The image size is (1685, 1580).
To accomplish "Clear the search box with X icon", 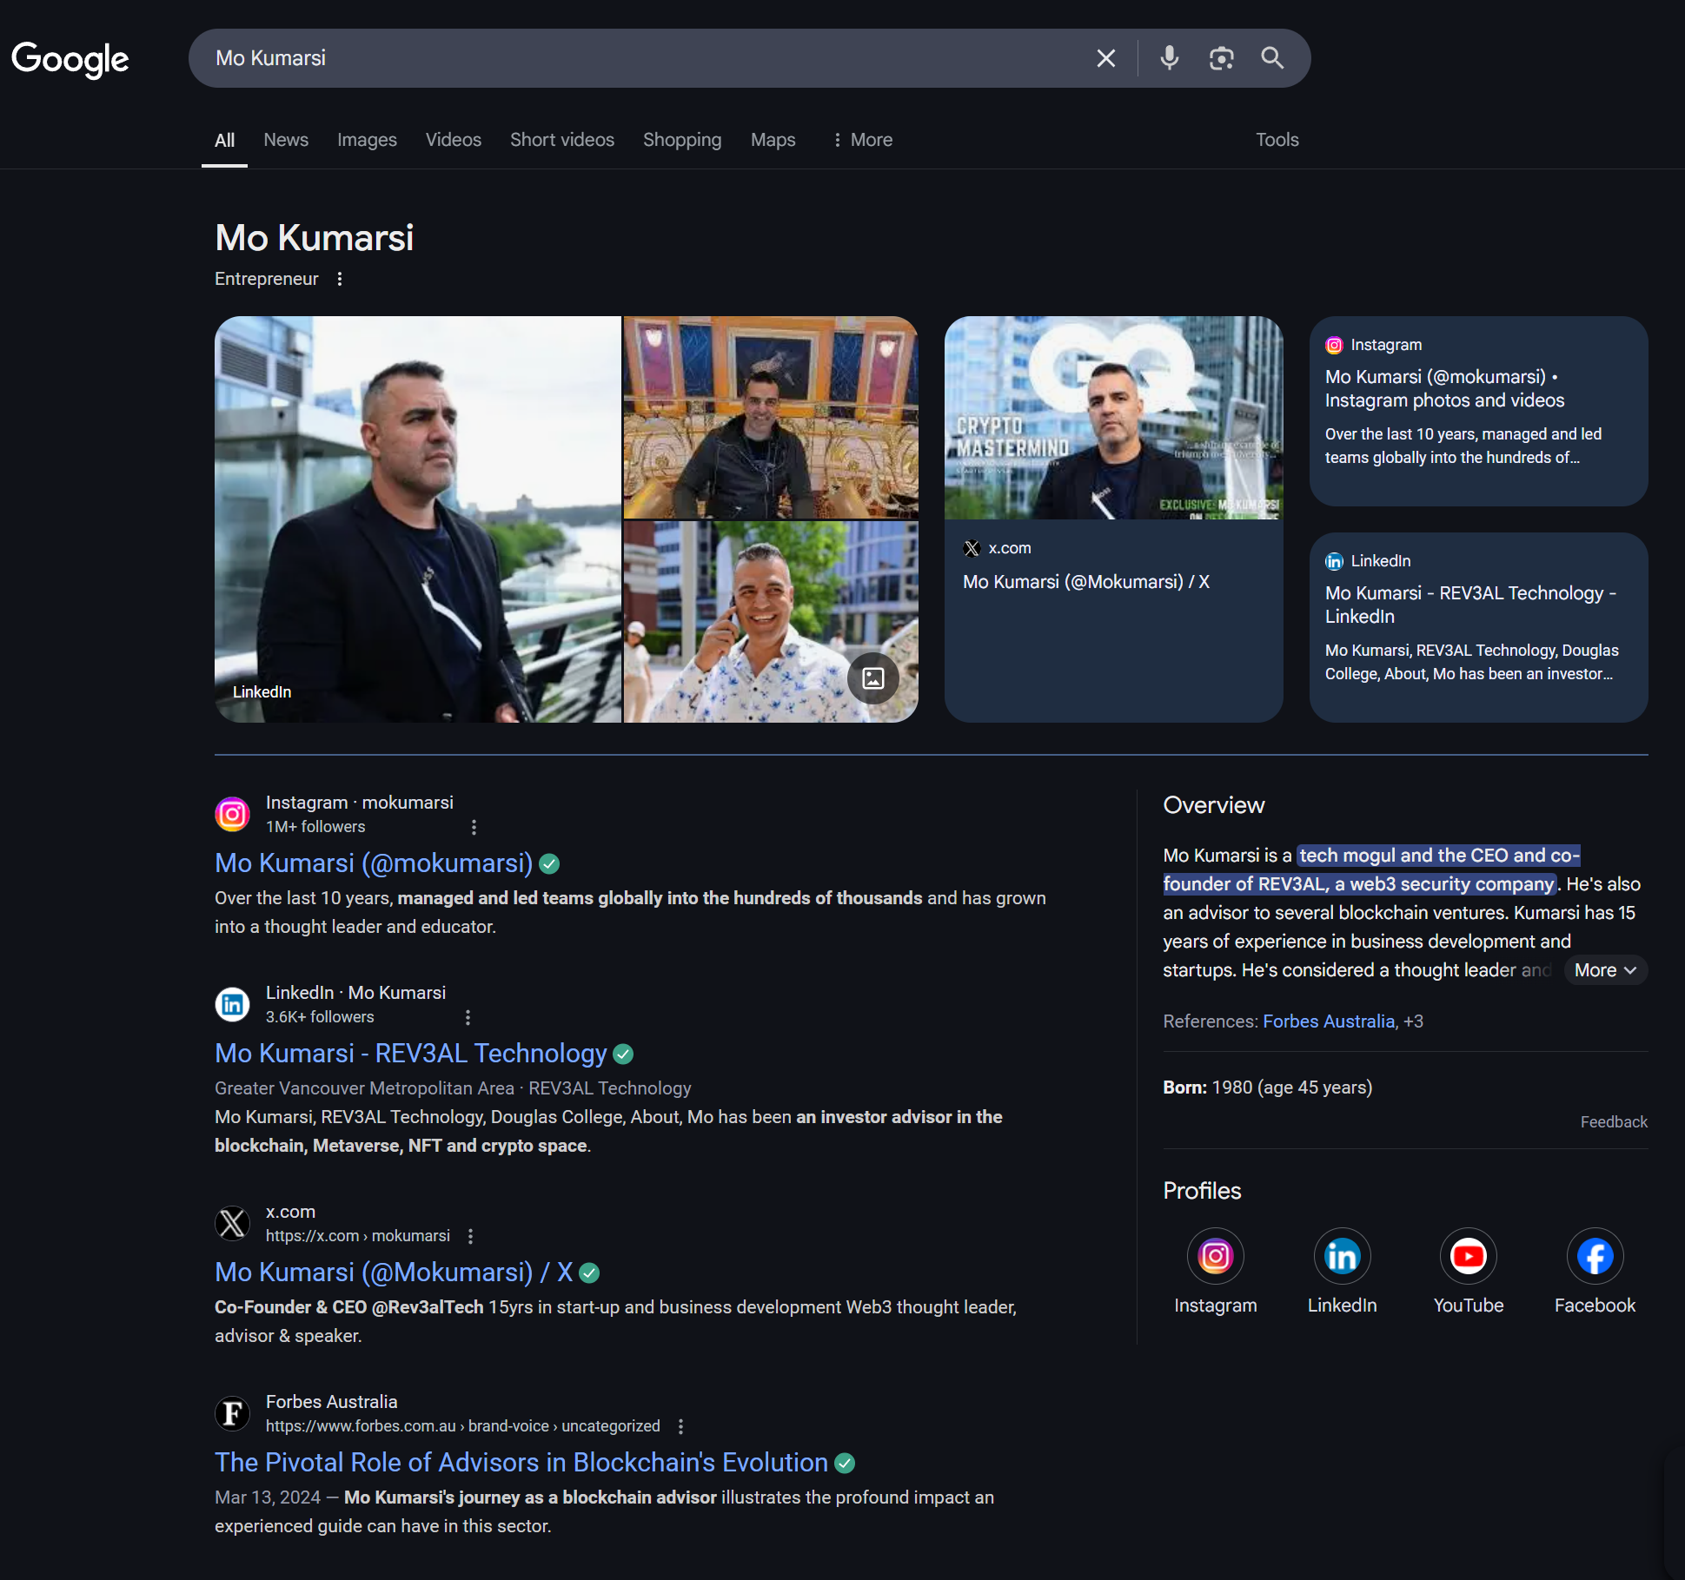I will click(1105, 58).
